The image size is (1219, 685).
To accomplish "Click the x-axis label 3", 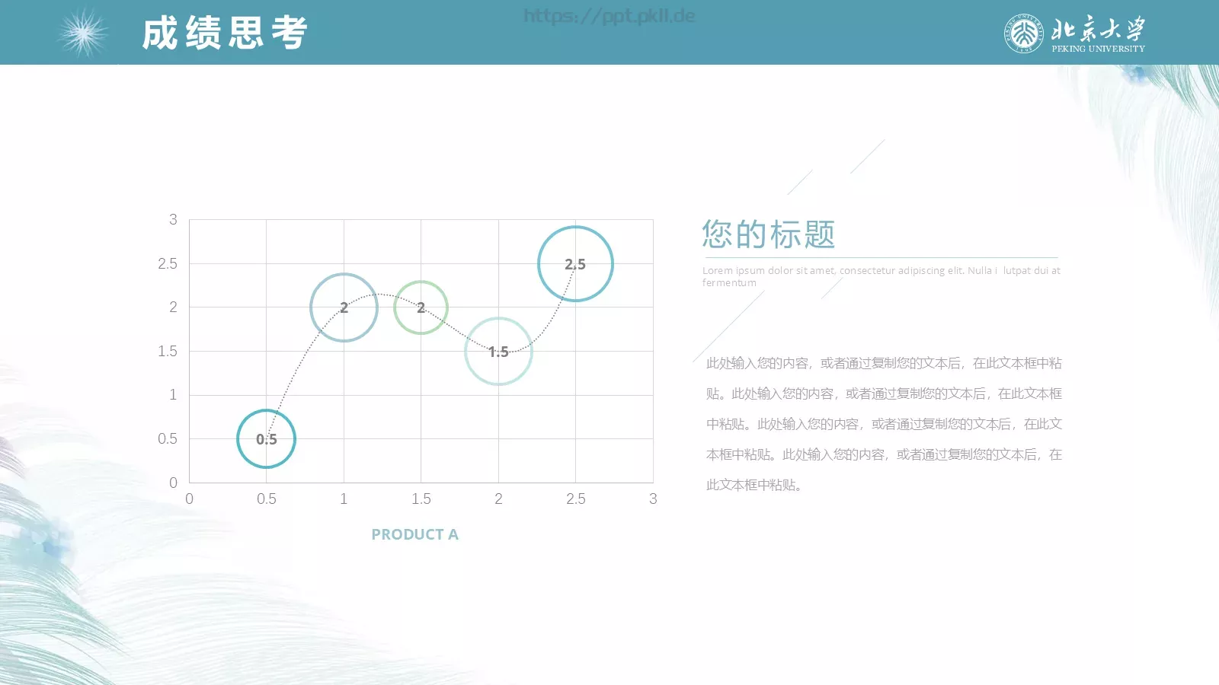I will click(653, 499).
